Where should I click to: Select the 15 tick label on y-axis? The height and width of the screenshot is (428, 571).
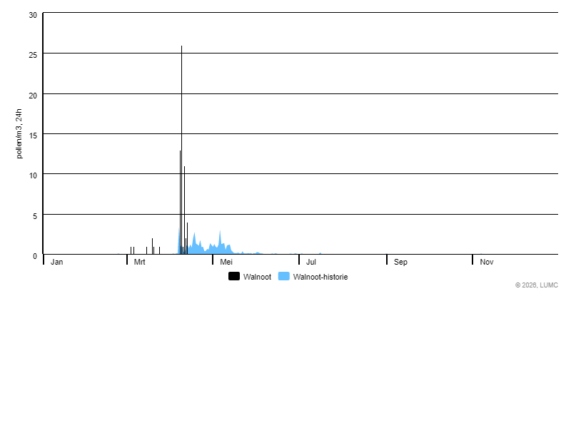(33, 135)
